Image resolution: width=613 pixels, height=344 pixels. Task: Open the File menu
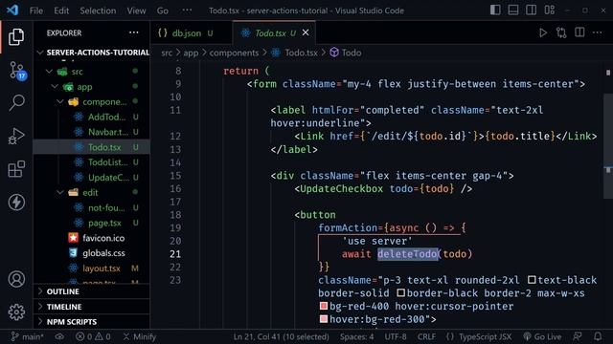click(36, 11)
